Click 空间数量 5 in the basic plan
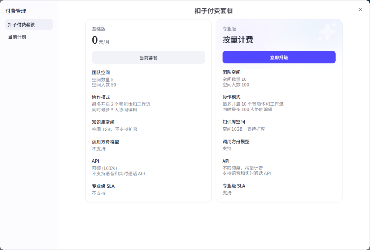The image size is (370, 250). tap(103, 80)
